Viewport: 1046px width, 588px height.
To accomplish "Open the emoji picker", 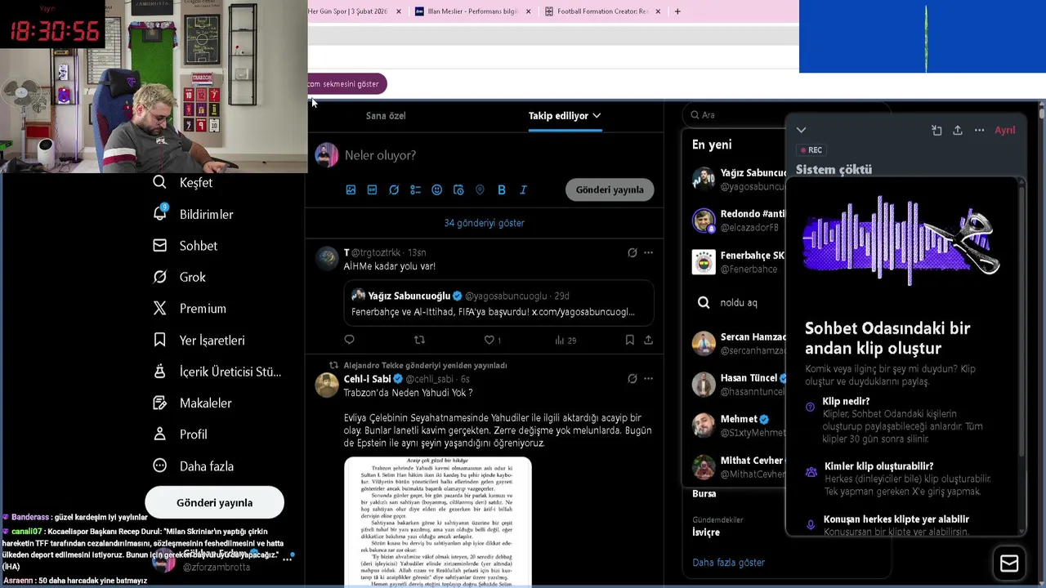I will pos(437,189).
